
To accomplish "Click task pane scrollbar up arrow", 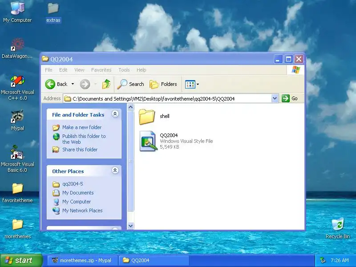I will click(130, 107).
